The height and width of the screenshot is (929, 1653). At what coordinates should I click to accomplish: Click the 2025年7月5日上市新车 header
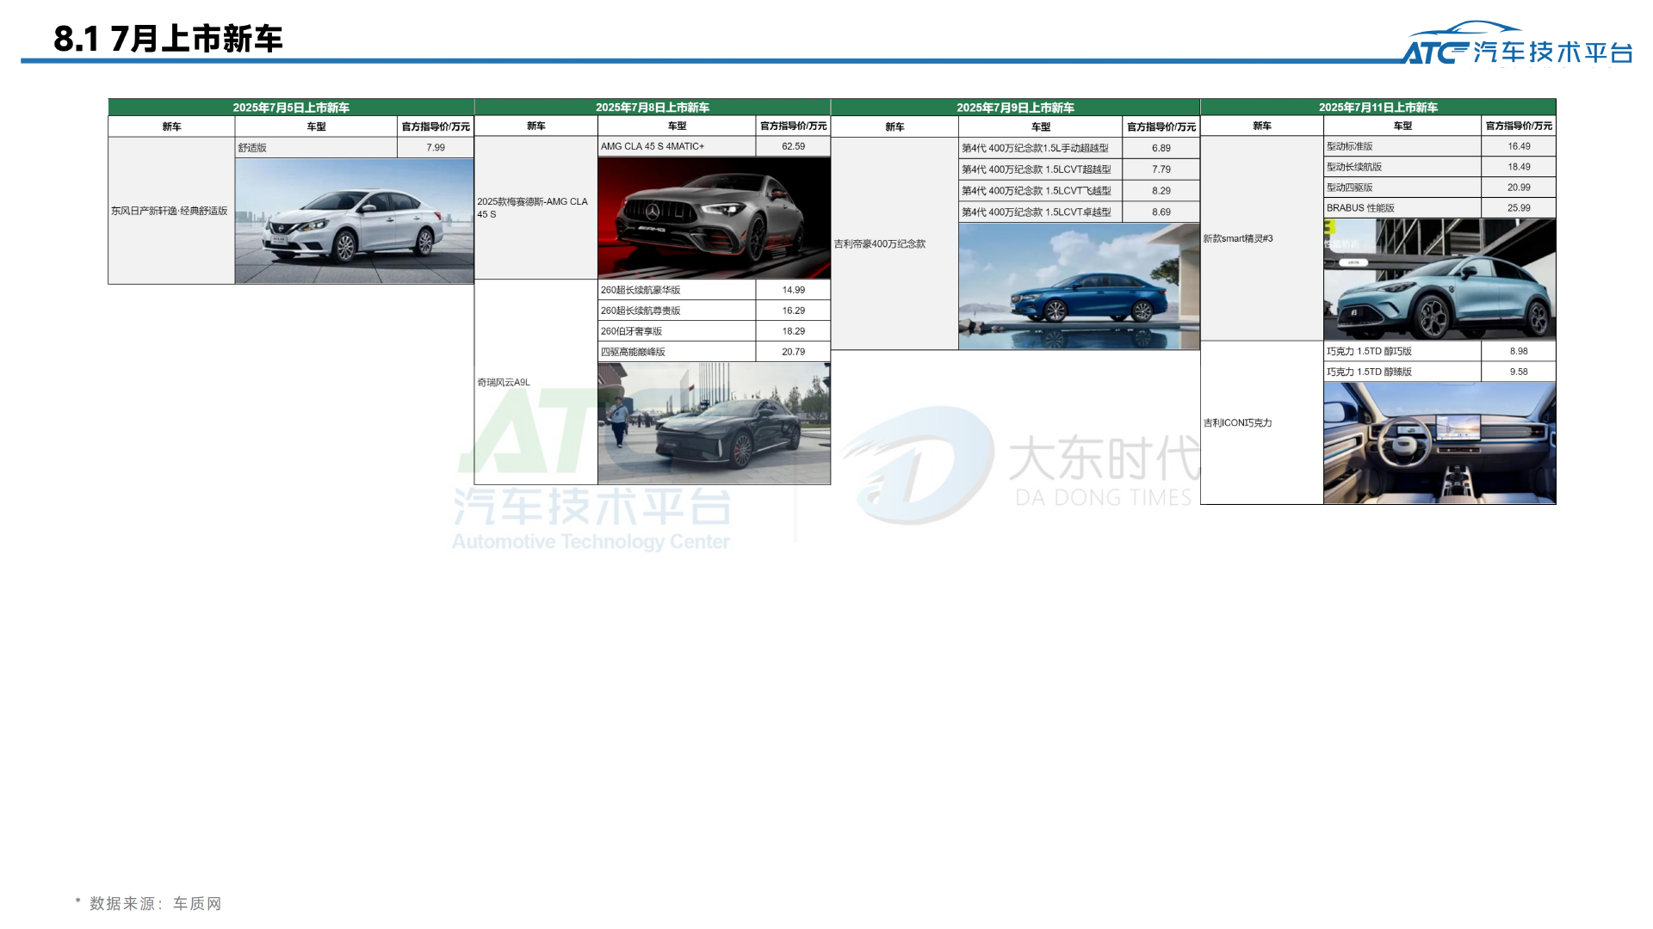pos(291,108)
